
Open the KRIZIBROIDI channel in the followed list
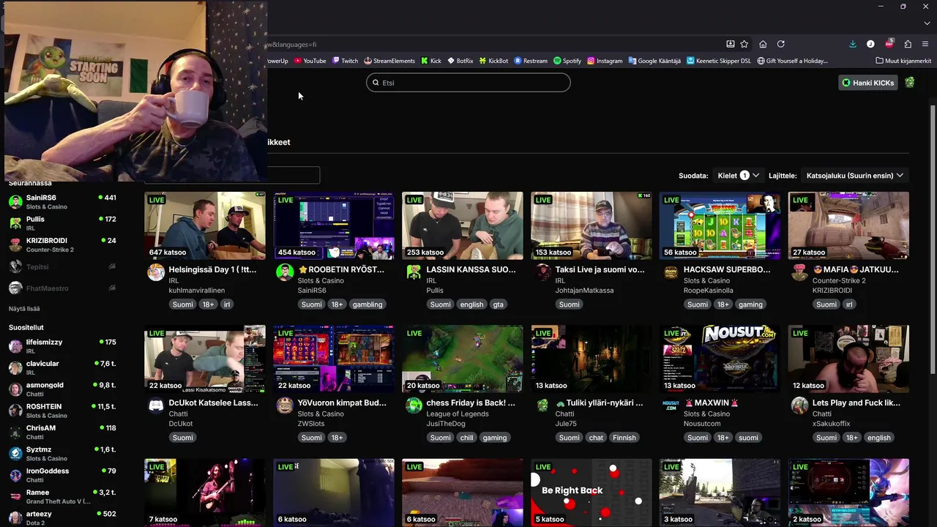tap(62, 244)
